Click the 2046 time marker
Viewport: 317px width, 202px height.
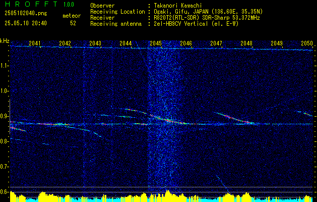(x=186, y=43)
